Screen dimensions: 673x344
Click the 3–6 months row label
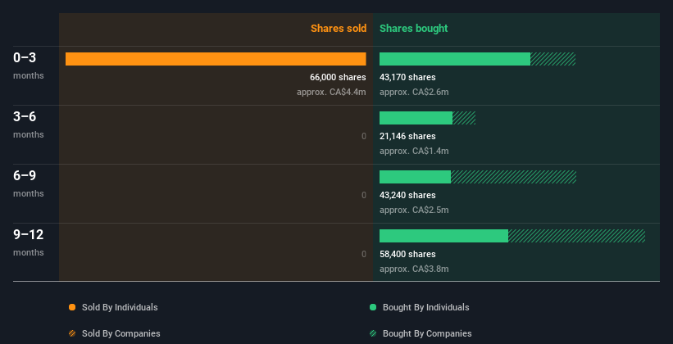tap(29, 124)
